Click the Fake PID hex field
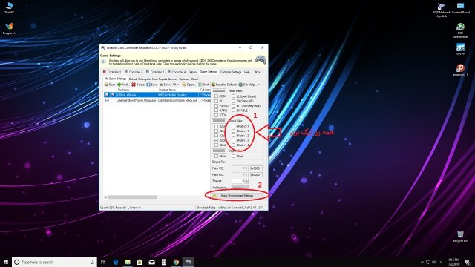Image resolution: width=475 pixels, height=267 pixels. (x=256, y=175)
